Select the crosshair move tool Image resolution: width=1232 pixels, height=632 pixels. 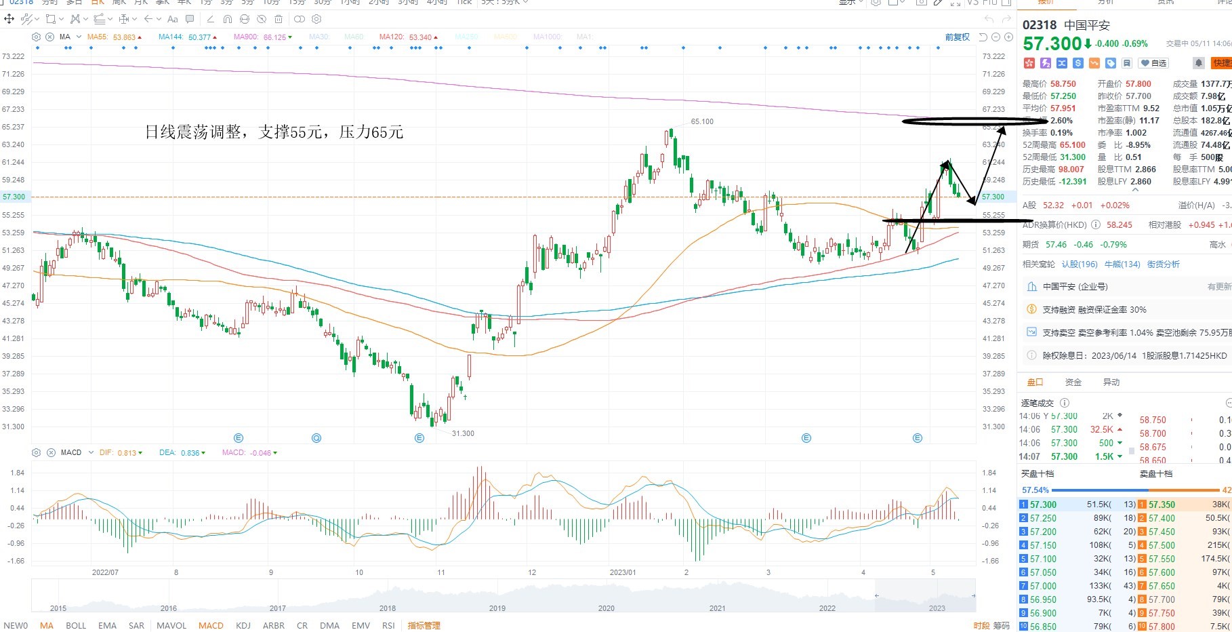pos(9,19)
